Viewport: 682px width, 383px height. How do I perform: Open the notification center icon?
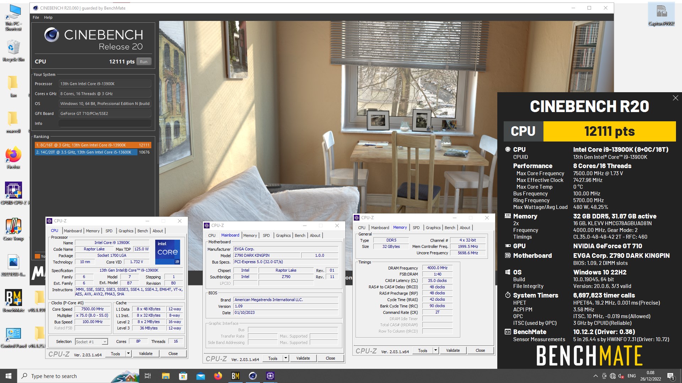[x=671, y=376]
